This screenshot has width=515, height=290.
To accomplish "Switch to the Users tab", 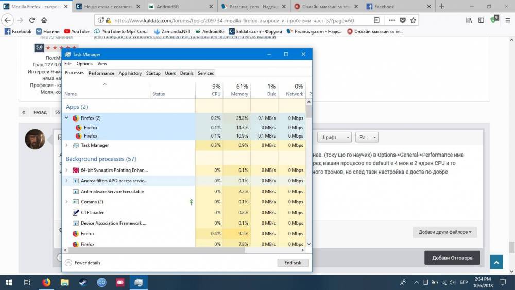I will (170, 73).
